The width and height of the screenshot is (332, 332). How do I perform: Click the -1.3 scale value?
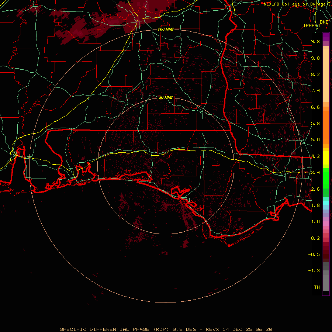pos(314,271)
